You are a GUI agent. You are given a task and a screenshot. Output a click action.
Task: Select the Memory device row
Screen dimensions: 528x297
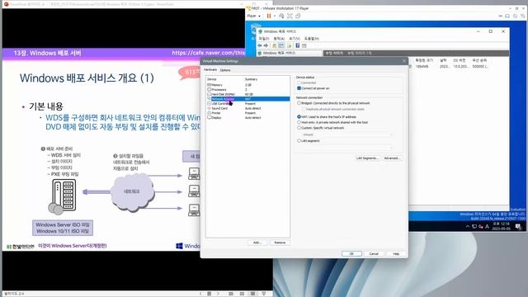pos(248,85)
